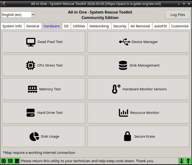Click the database icon for Disk Management
This screenshot has width=192, height=165.
(123, 65)
